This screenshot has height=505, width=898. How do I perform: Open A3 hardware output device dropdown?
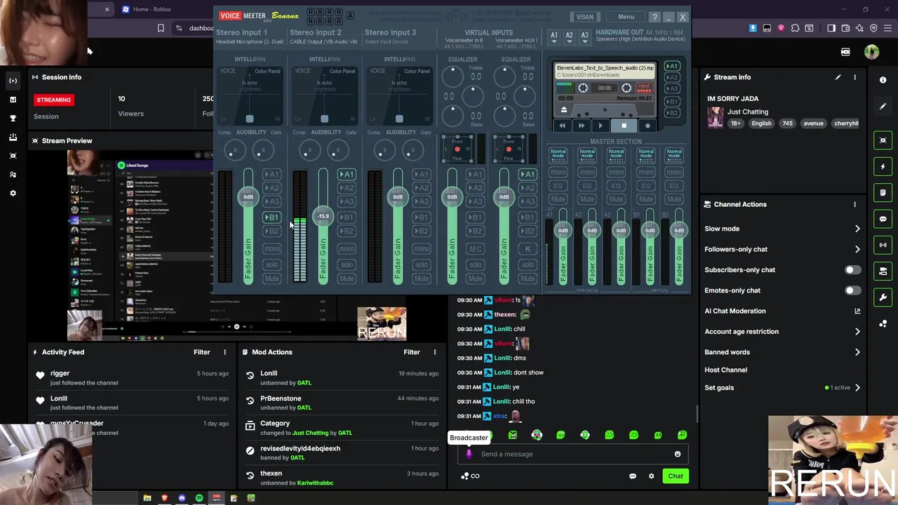pyautogui.click(x=584, y=37)
